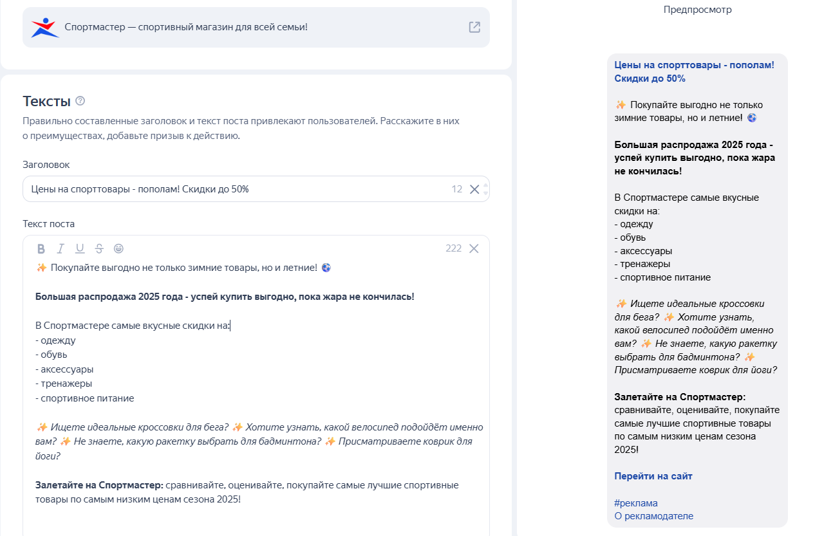Click the character counter 222
Viewport: 824px width, 536px height.
click(453, 248)
